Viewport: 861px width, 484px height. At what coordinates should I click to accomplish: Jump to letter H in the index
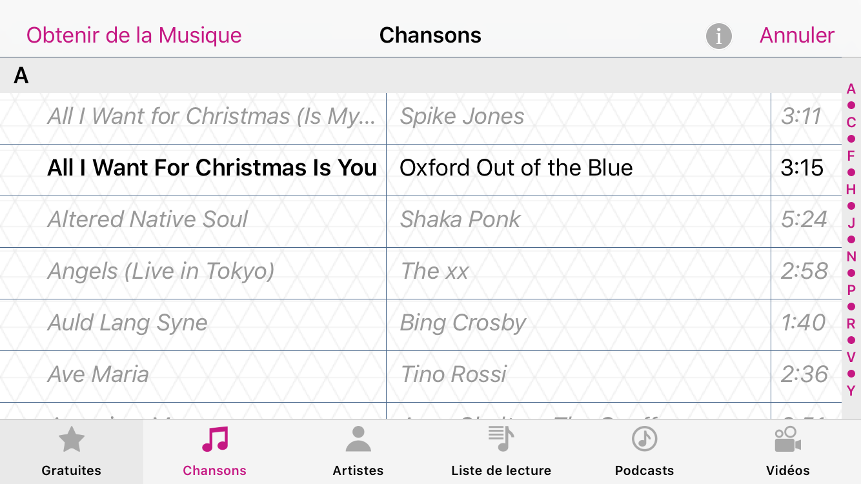coord(851,190)
